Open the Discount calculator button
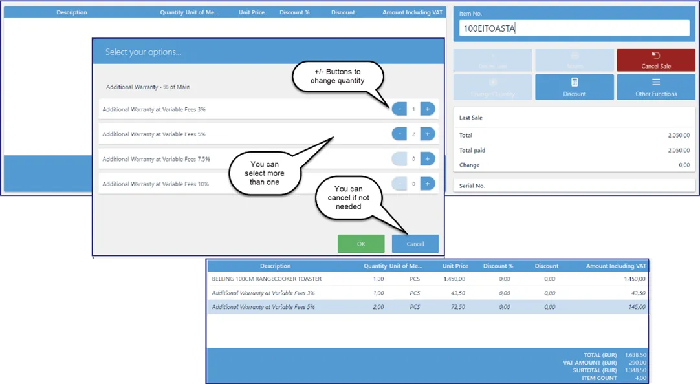 point(574,87)
